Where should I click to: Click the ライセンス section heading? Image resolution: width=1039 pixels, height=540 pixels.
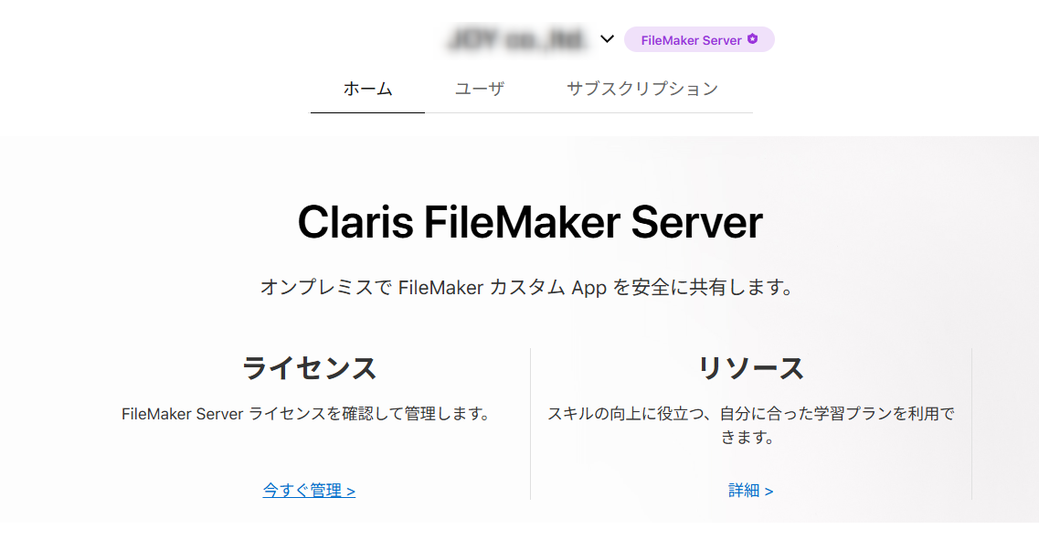(309, 368)
